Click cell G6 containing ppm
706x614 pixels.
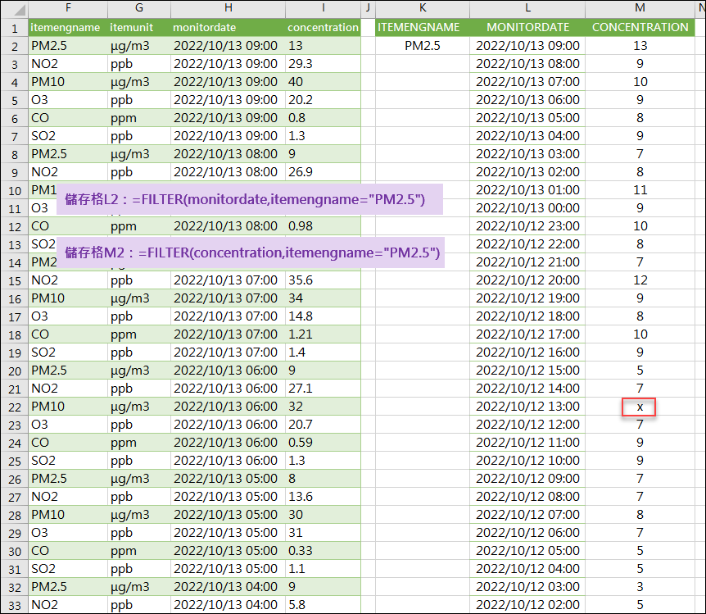pos(139,118)
